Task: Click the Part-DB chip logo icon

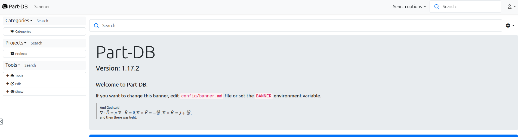Action: [x=5, y=7]
